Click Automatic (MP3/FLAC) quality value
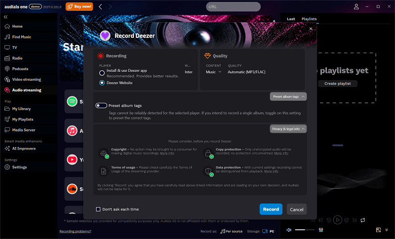395x239 pixels. 246,72
